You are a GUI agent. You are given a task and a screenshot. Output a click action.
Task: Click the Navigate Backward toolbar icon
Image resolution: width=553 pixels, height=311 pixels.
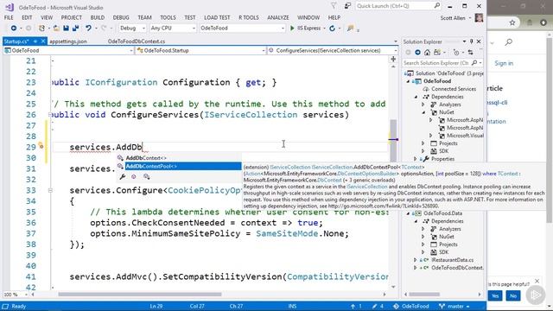click(x=14, y=29)
